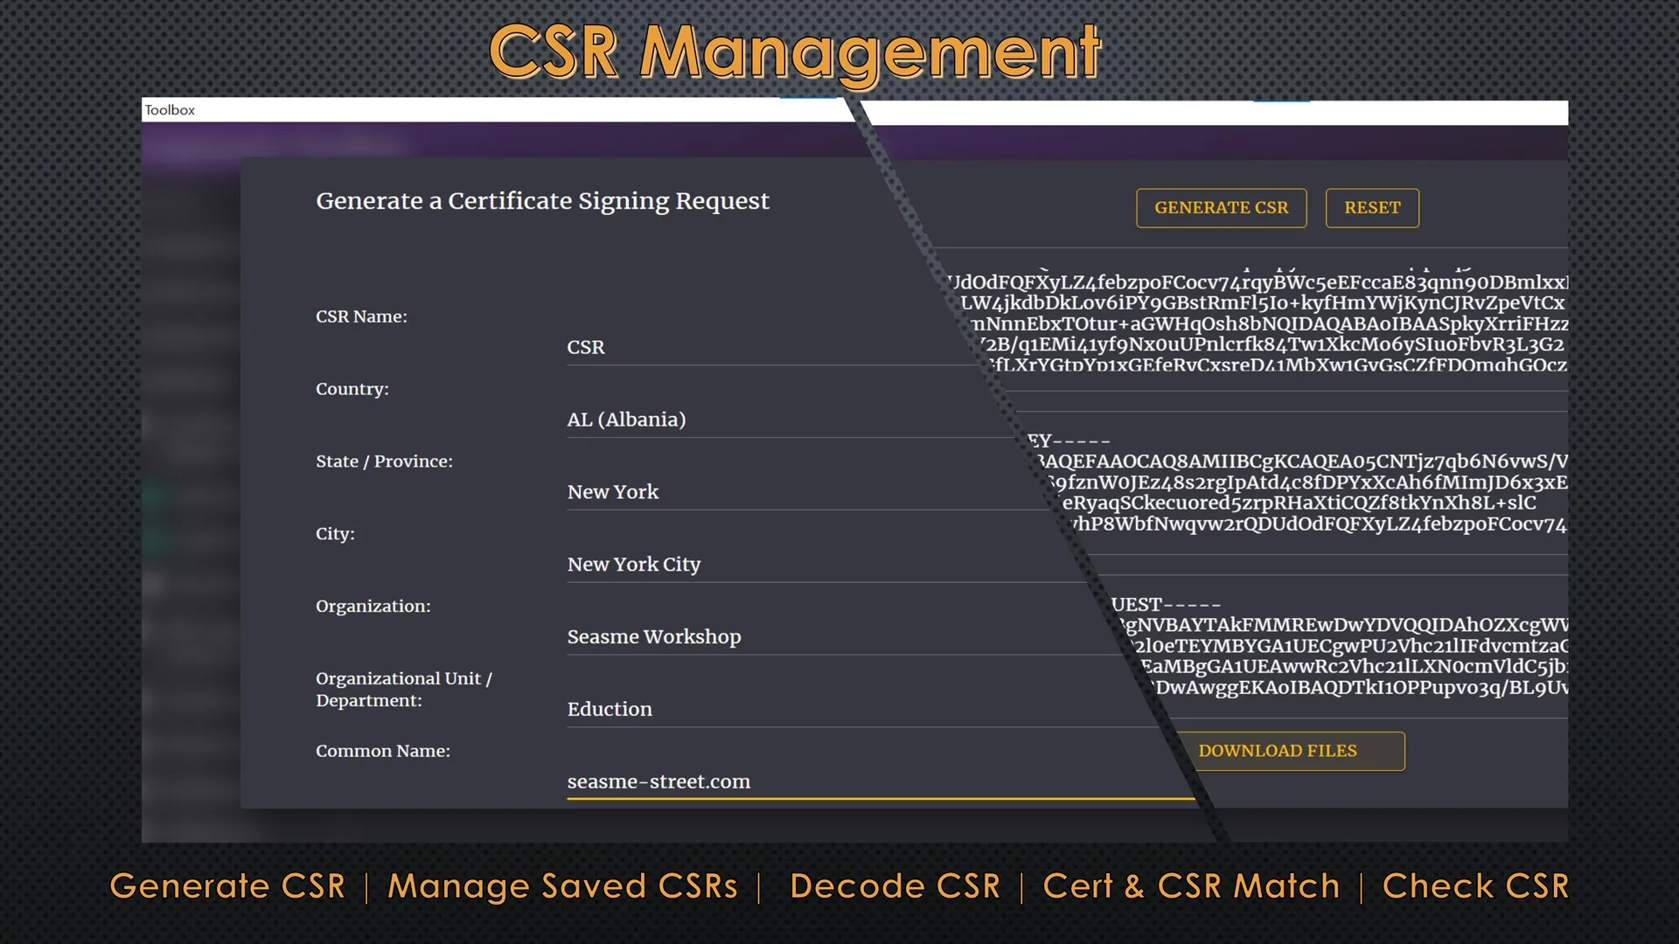Click the RESET button
Image resolution: width=1679 pixels, height=944 pixels.
(x=1372, y=208)
